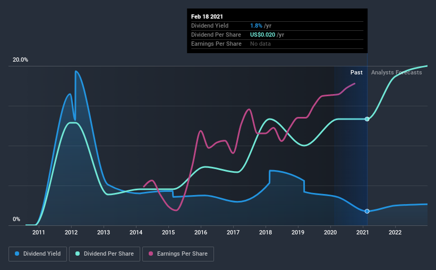The image size is (436, 270).
Task: Toggle the Earnings Per Share legend button
Action: tap(178, 254)
